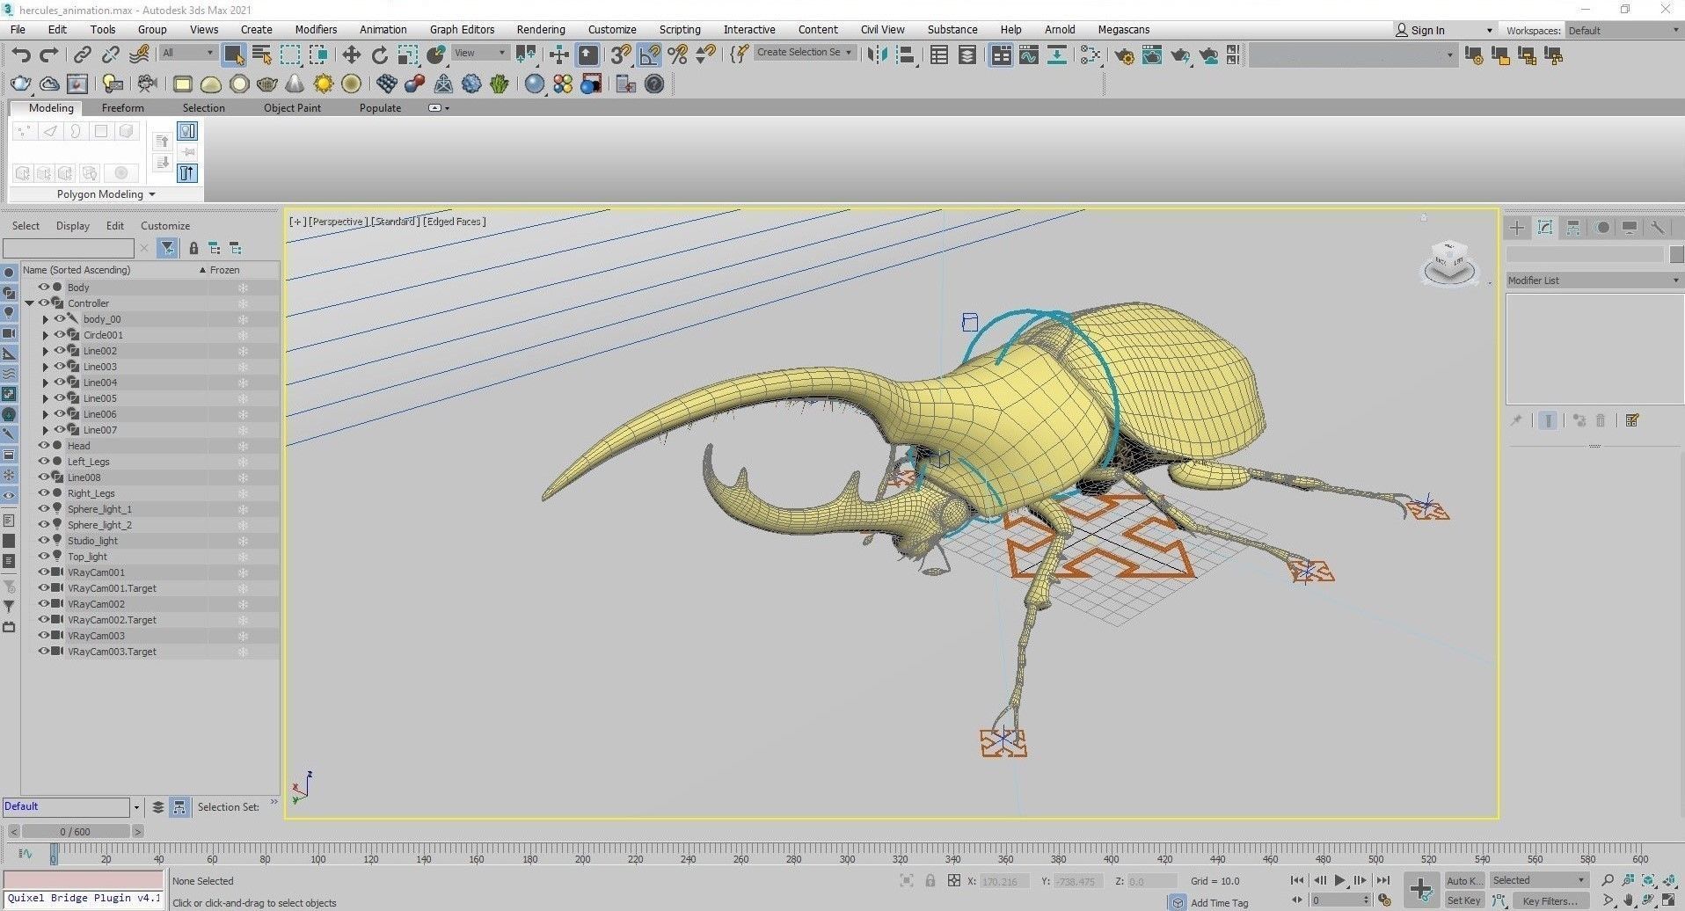Click the Configure Modifier Sets icon

[1632, 420]
